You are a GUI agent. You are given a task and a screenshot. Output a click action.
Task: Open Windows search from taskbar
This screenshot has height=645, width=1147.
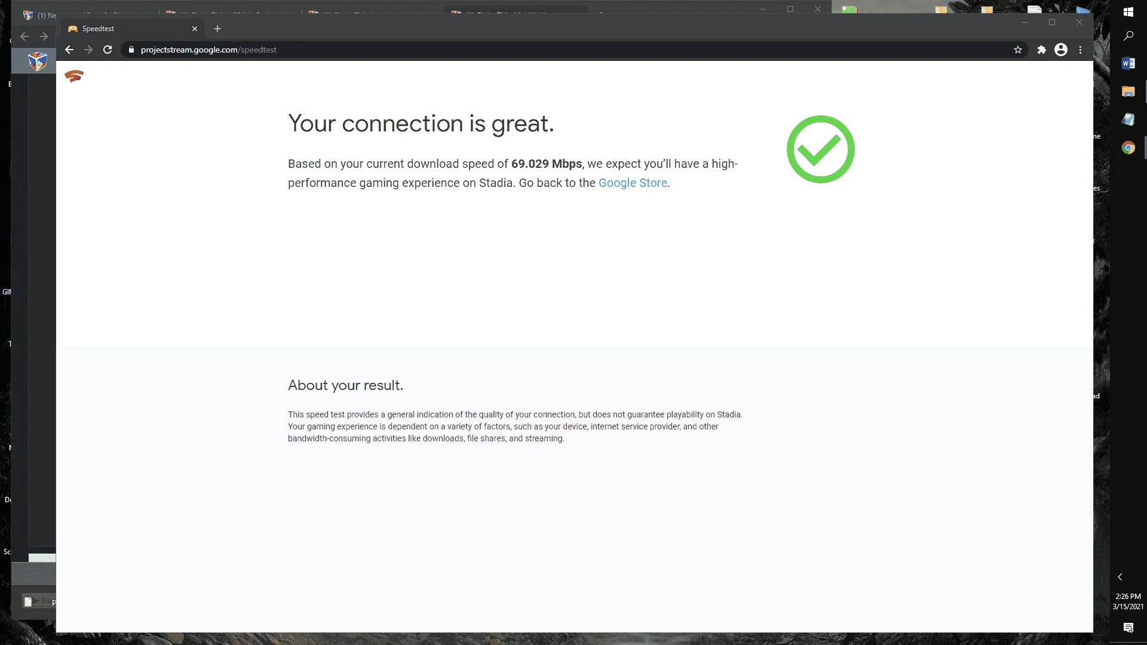pyautogui.click(x=1128, y=36)
